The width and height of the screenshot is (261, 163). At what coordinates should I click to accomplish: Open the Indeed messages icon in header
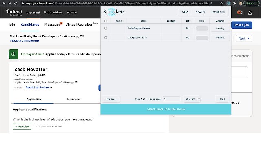point(240,12)
